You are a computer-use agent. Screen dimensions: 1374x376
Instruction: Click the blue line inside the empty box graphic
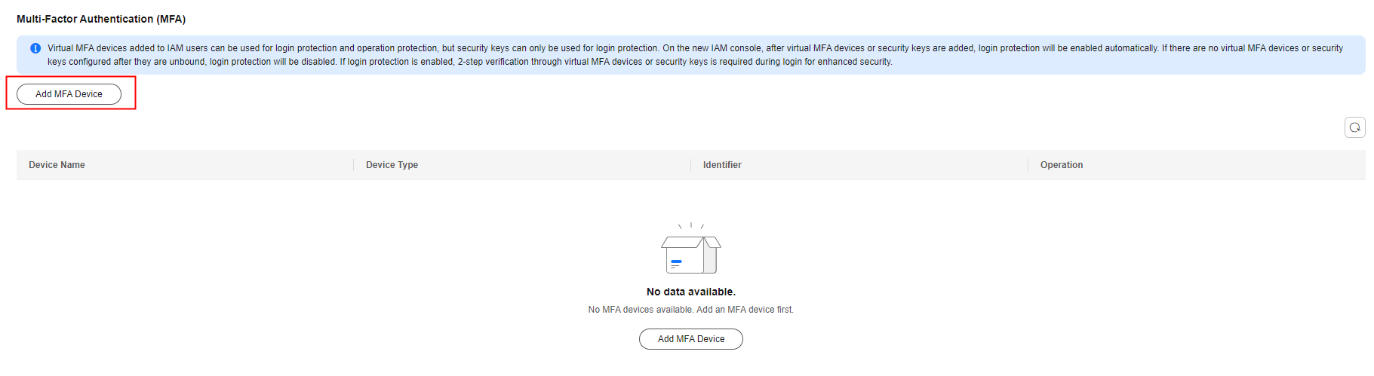click(x=676, y=261)
